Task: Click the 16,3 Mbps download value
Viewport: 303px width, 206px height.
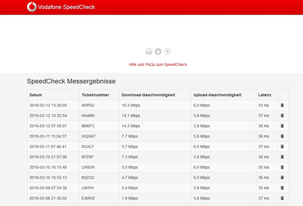Action: click(x=131, y=105)
